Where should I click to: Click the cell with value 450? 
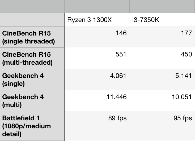click(162, 58)
